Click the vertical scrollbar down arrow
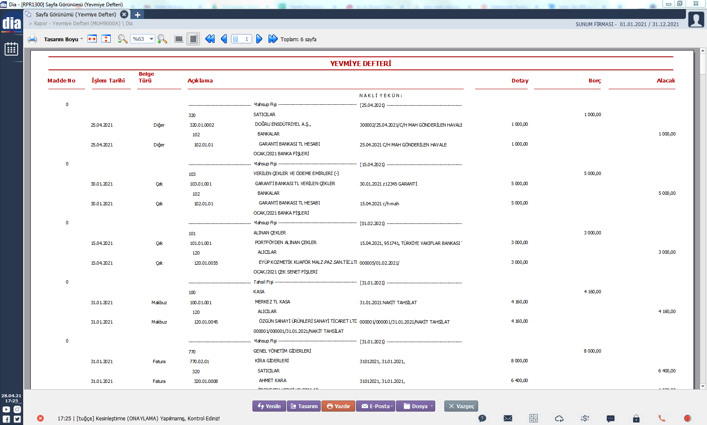The image size is (707, 425). tap(703, 386)
